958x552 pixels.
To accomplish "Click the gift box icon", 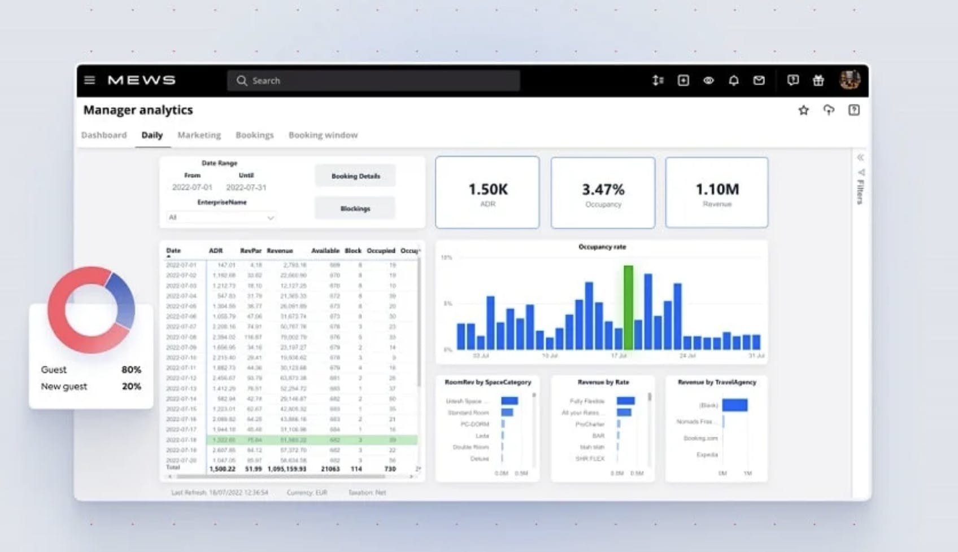I will pos(818,81).
